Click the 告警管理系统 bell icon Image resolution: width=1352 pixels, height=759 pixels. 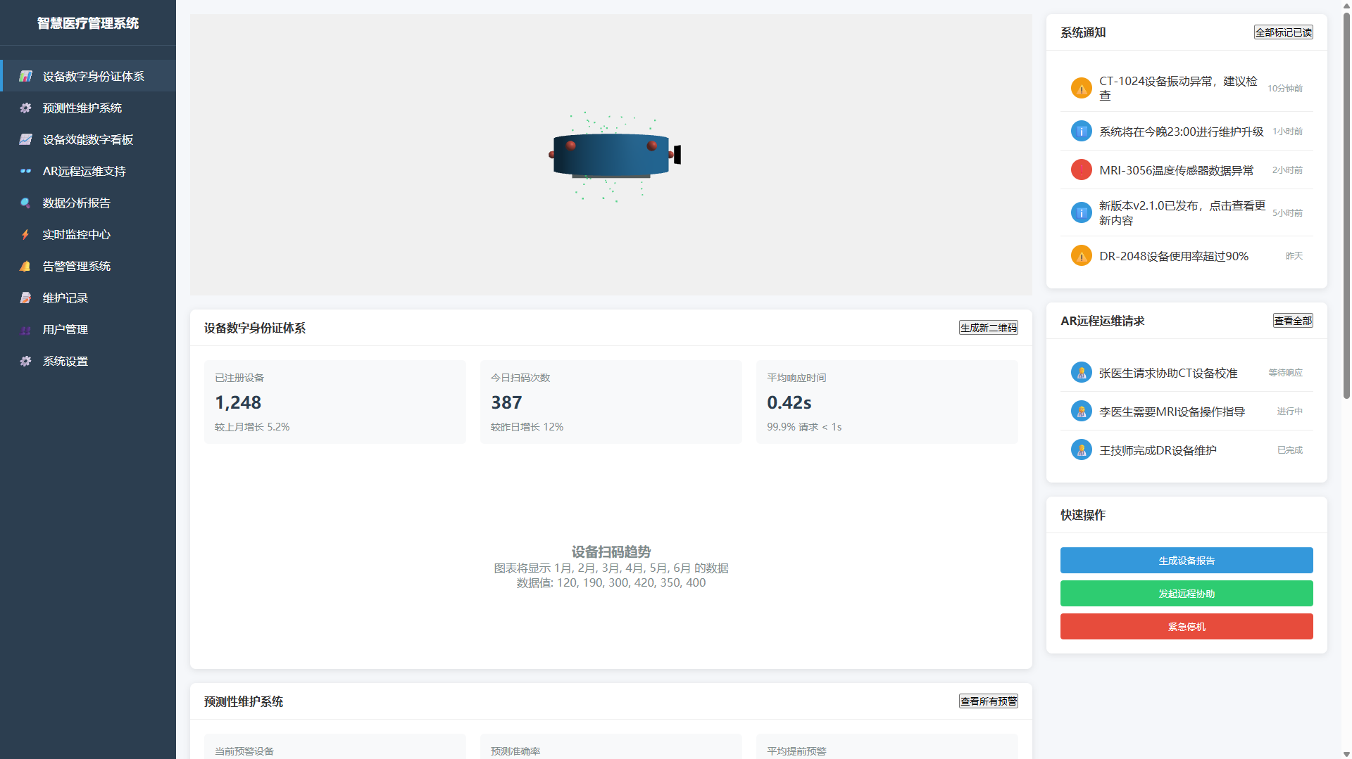[x=25, y=266]
